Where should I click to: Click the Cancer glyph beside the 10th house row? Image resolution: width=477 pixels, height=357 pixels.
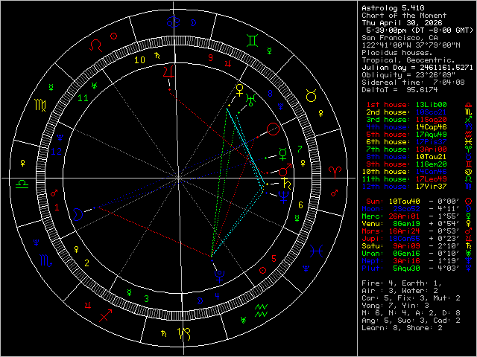point(468,172)
